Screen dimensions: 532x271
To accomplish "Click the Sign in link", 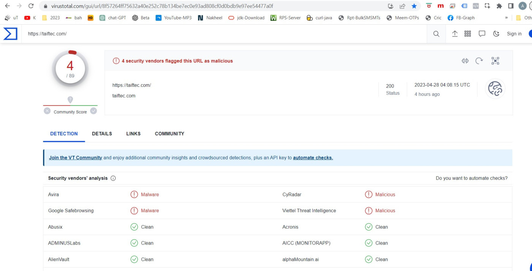I will (x=514, y=34).
